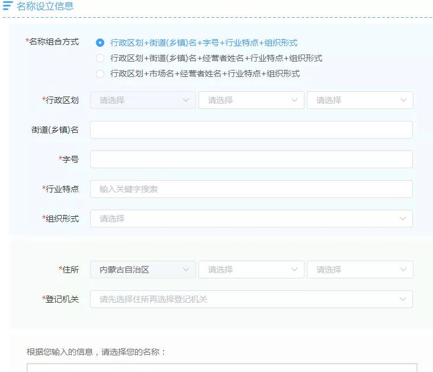Expand the 组织形式 dropdown
The width and height of the screenshot is (433, 372).
tap(251, 219)
